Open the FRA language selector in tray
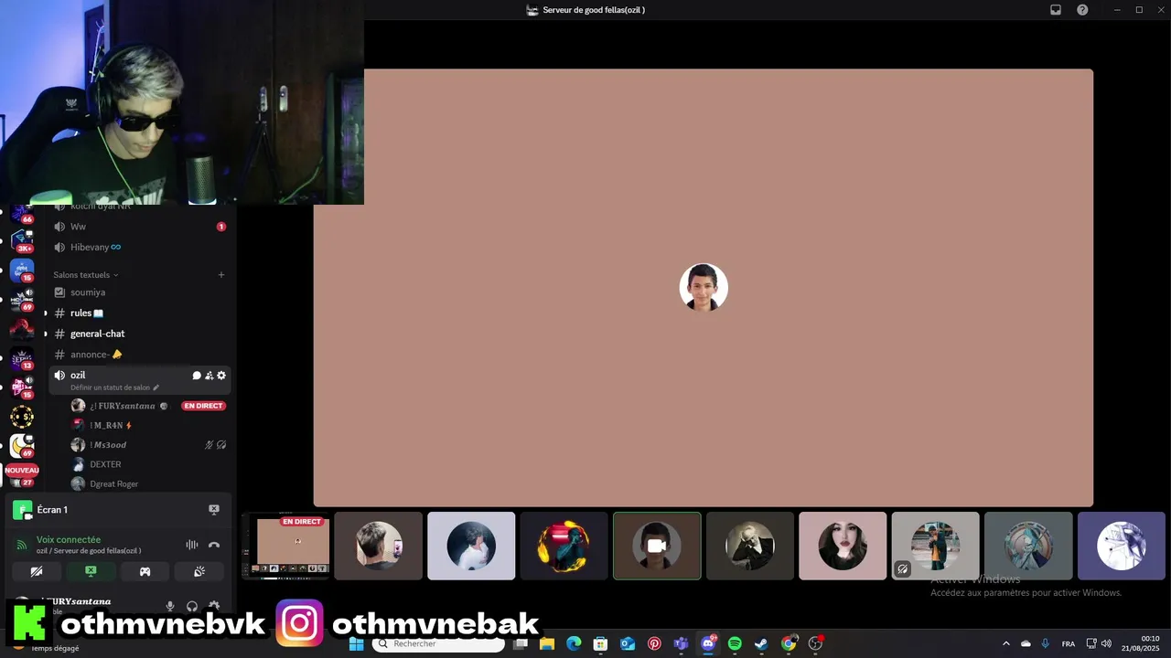The height and width of the screenshot is (658, 1171). pos(1069,643)
